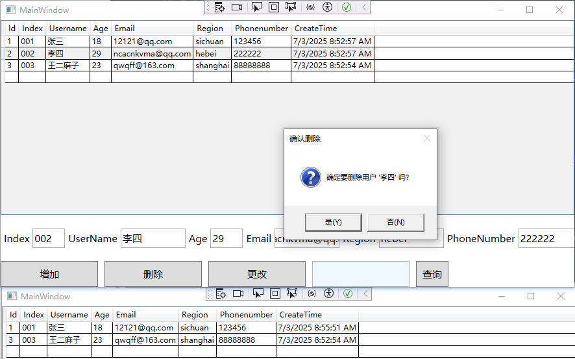Click the bottom MainWindow title bar app icon

coord(12,296)
